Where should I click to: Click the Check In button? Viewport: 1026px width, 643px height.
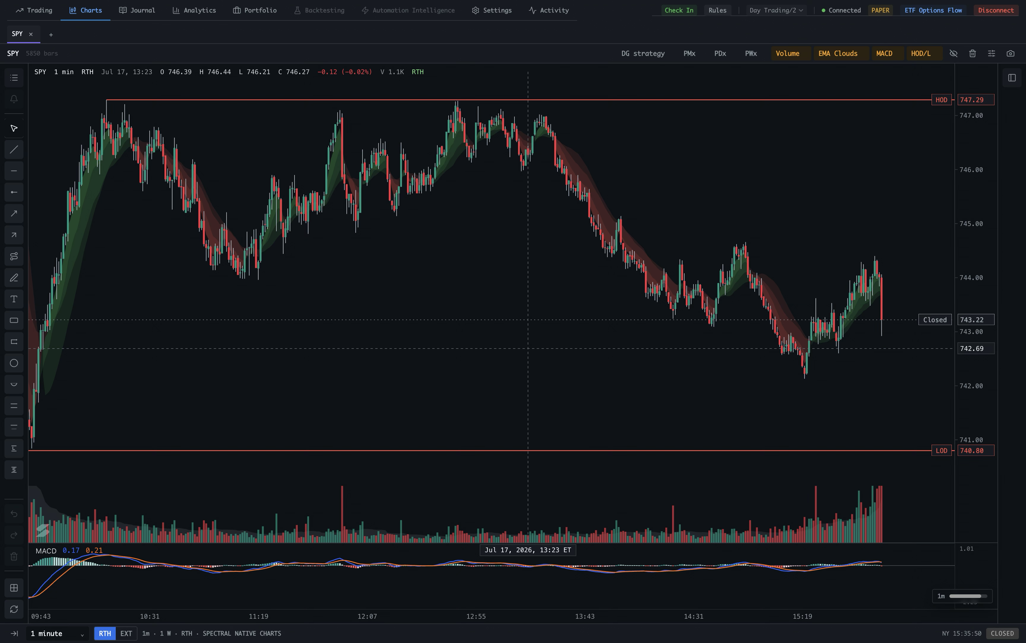tap(679, 10)
